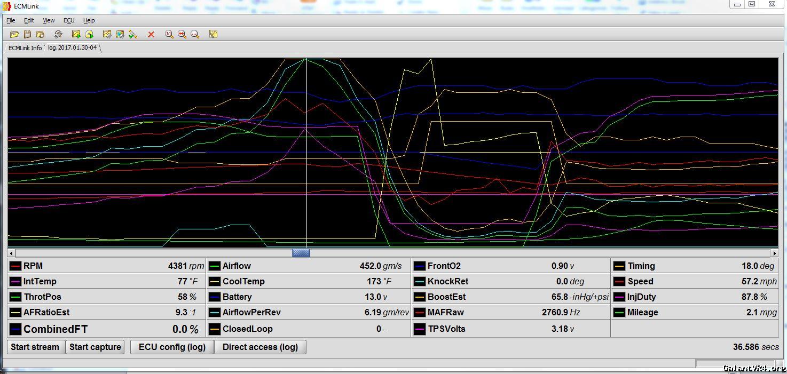Screen dimensions: 787x374
Task: Click the RPM red color swatch
Action: pos(15,266)
